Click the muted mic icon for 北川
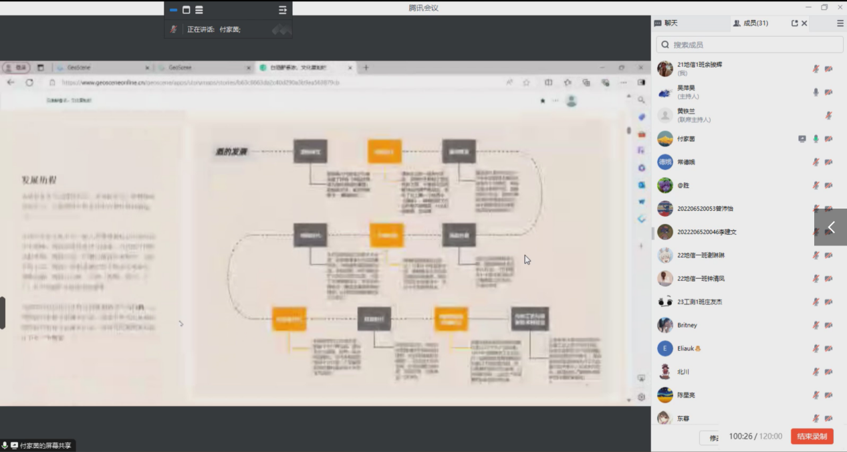This screenshot has height=452, width=847. [816, 372]
